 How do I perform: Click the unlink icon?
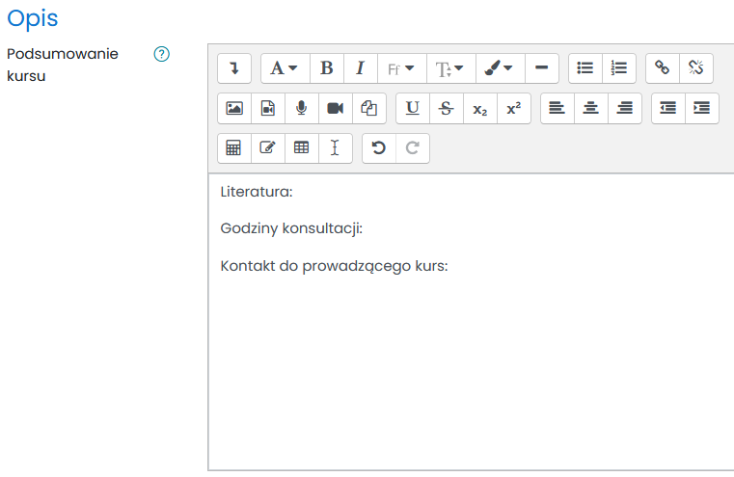(695, 68)
